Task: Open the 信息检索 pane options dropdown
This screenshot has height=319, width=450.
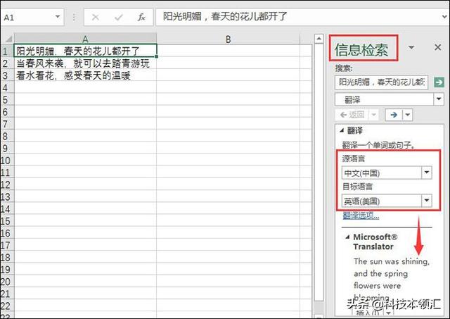Action: 411,47
